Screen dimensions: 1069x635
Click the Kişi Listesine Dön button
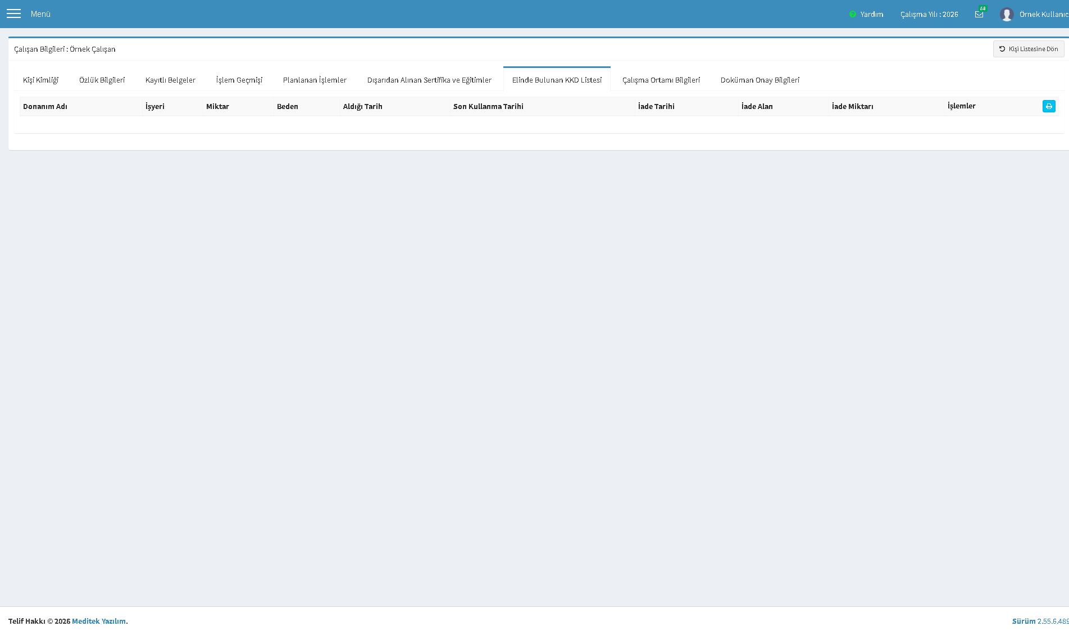pyautogui.click(x=1029, y=49)
